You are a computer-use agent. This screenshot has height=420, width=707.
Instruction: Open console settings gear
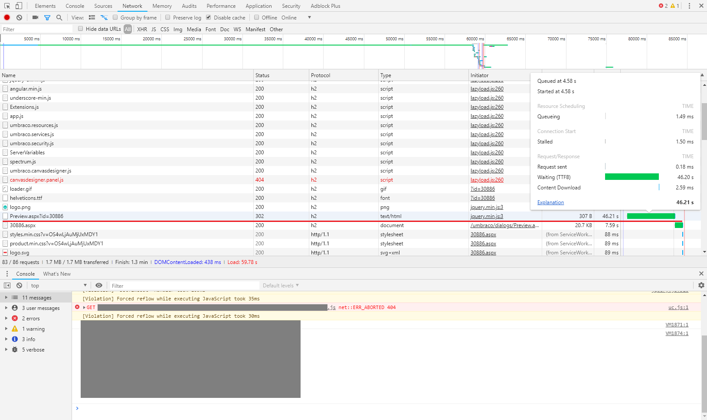click(x=701, y=285)
